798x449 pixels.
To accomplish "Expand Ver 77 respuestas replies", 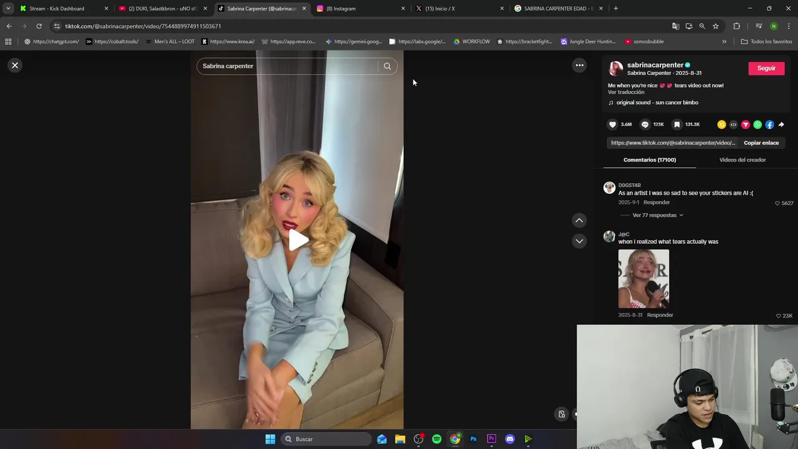I will click(658, 215).
